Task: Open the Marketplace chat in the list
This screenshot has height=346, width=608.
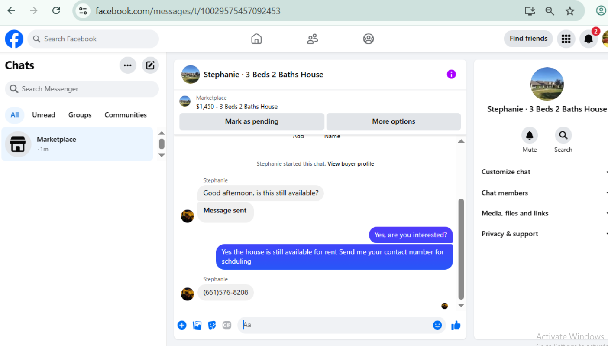Action: coord(77,144)
